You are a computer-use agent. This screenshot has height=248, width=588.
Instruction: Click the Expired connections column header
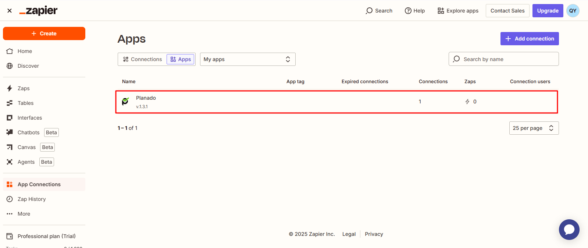tap(365, 82)
